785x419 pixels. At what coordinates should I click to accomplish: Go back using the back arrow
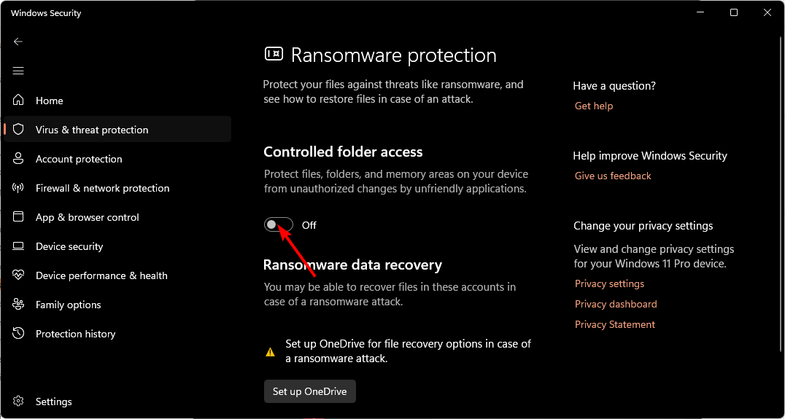(x=18, y=42)
